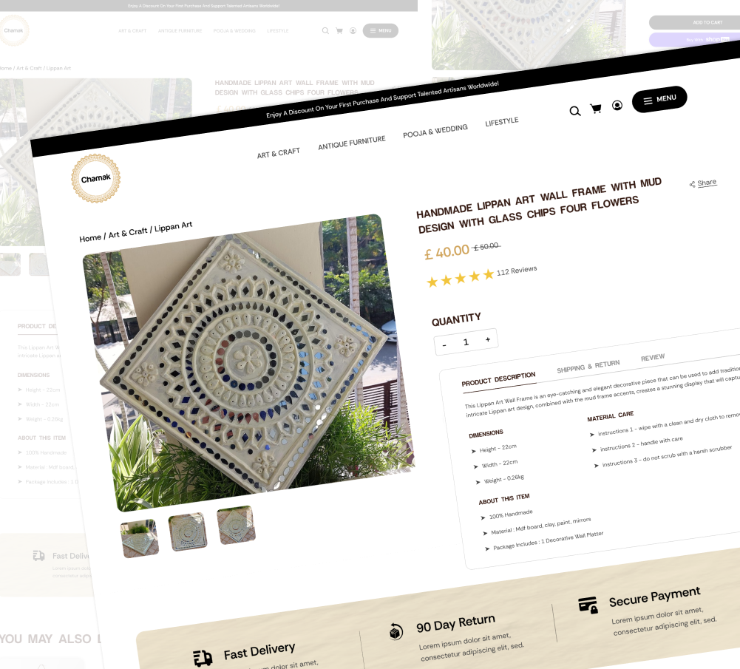Click the Share link beside product title
The width and height of the screenshot is (740, 669).
(x=703, y=183)
